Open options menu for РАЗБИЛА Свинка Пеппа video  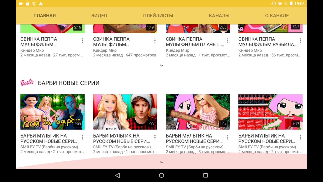[300, 41]
